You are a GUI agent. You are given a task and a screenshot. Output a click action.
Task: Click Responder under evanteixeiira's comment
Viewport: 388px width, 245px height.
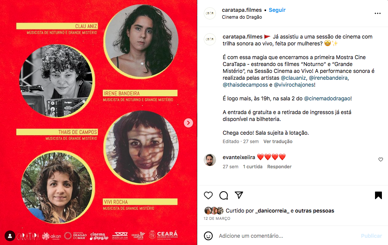(279, 167)
